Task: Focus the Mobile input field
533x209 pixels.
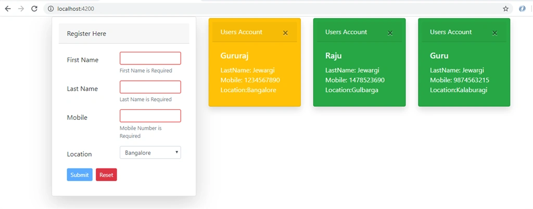Action: pos(150,116)
